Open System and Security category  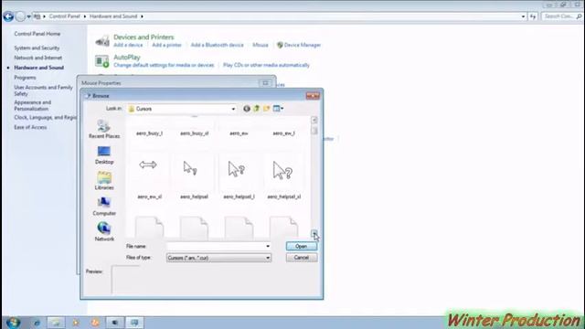[x=37, y=48]
